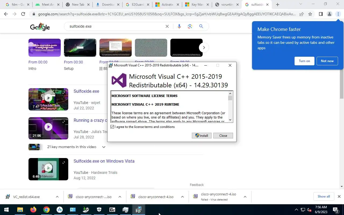Screen dimensions: 344x215
Task: Open Google Lens image search
Action: pos(190,26)
